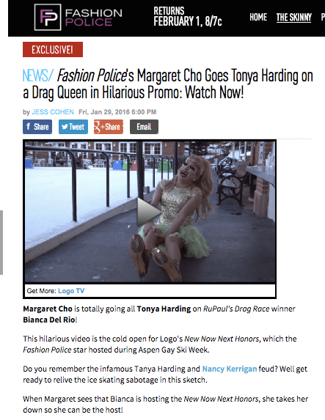Click the video thumbnail of the drag queen
Viewport: 325px width, 420px height.
150,212
